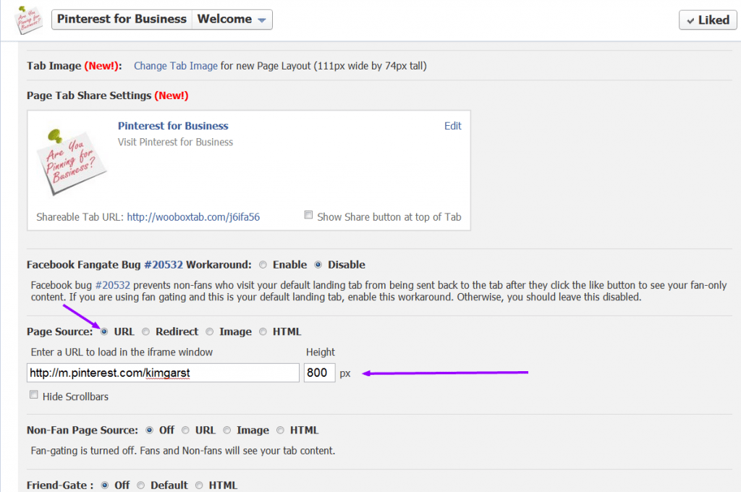The height and width of the screenshot is (492, 741).
Task: Click 'Enter a URL to load in the iframe window' label
Action: tap(122, 352)
